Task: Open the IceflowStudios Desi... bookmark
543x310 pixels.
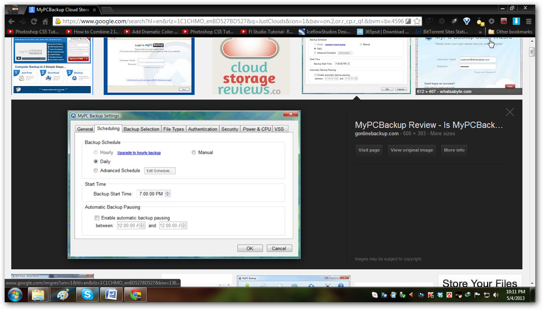Action: pyautogui.click(x=325, y=32)
